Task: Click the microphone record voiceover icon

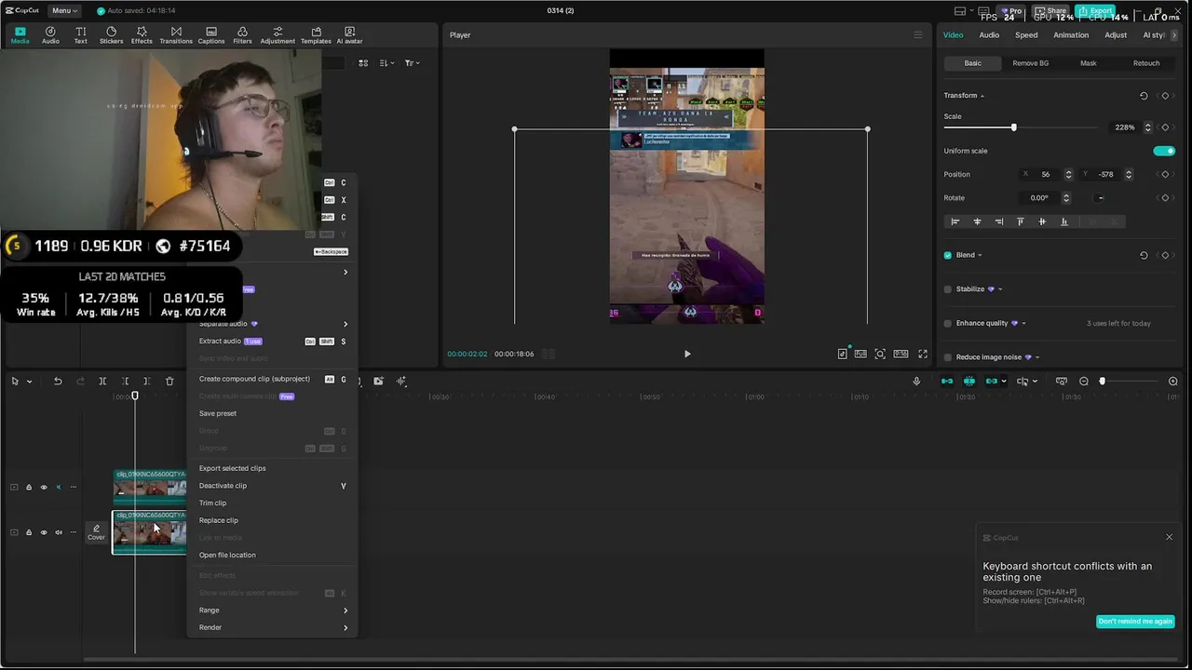Action: pyautogui.click(x=916, y=381)
